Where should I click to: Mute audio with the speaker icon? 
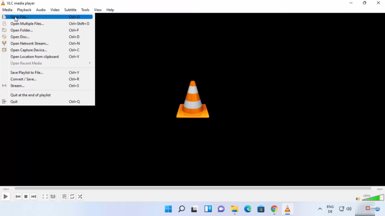point(358,199)
